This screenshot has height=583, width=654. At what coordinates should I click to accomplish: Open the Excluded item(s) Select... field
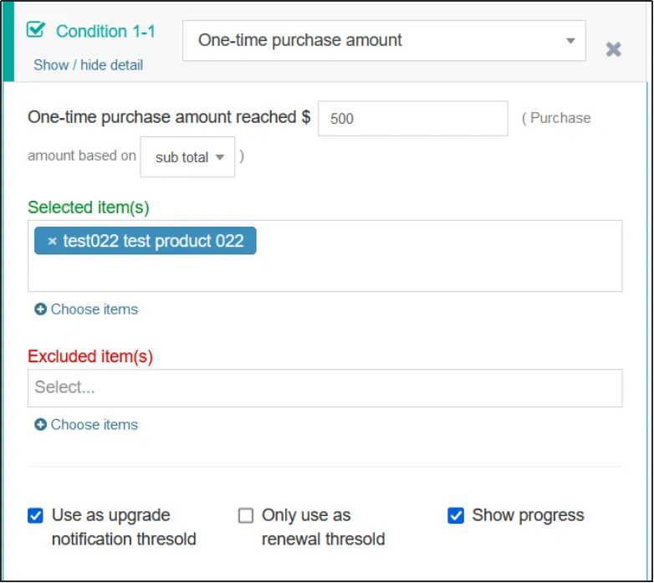click(x=324, y=388)
